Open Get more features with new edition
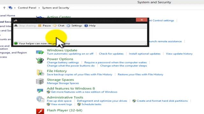Image resolution: width=204 pixels, height=114 pixels. tap(84, 92)
